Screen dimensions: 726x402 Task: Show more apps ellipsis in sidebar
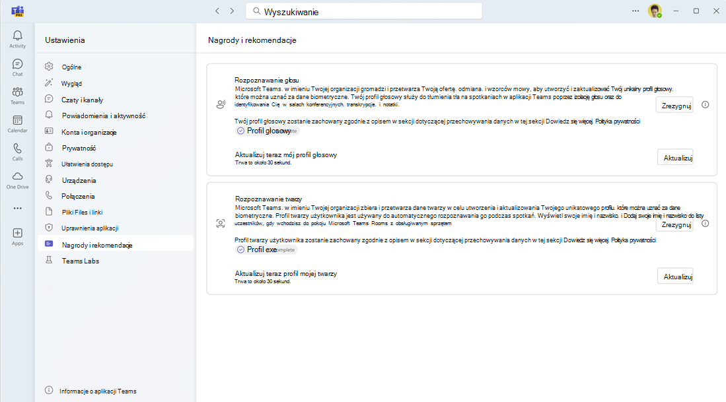[18, 208]
